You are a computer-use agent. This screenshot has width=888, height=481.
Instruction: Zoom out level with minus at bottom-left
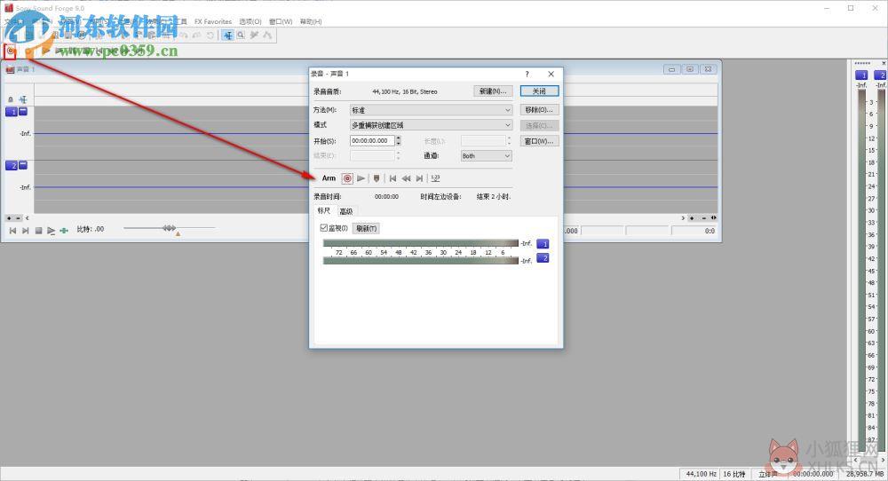18,217
